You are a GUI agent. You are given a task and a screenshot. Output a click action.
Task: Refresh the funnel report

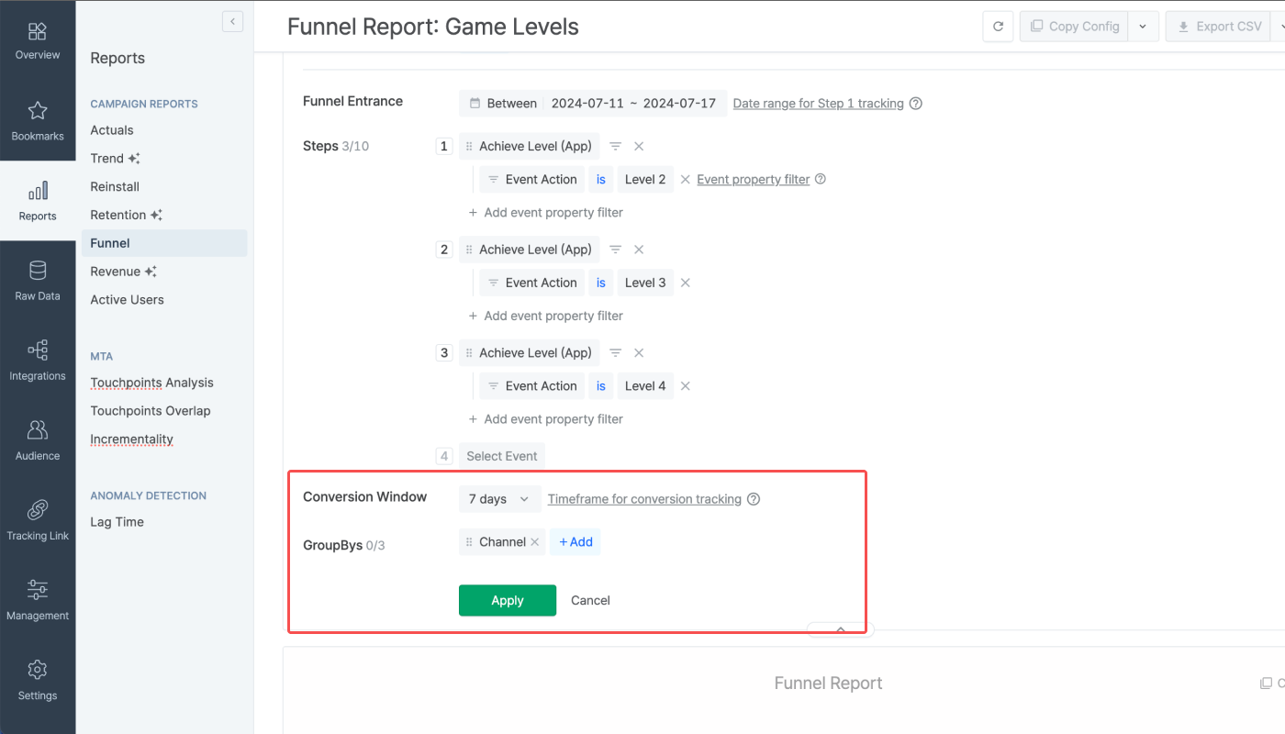tap(998, 27)
